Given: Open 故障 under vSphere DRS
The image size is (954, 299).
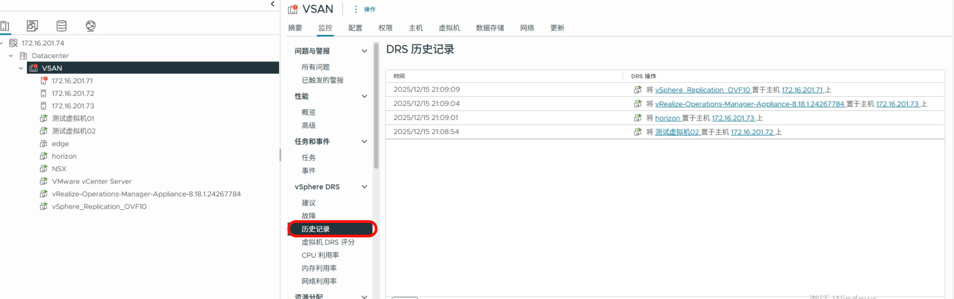Looking at the screenshot, I should 309,215.
